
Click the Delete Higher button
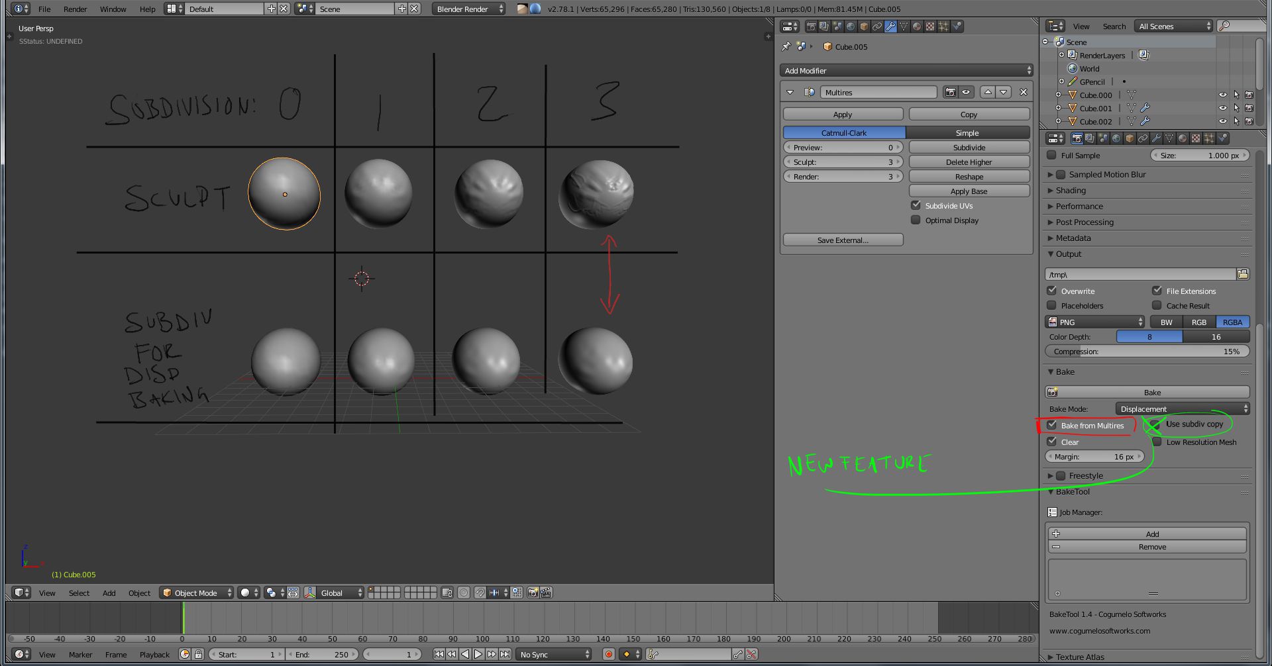(969, 162)
